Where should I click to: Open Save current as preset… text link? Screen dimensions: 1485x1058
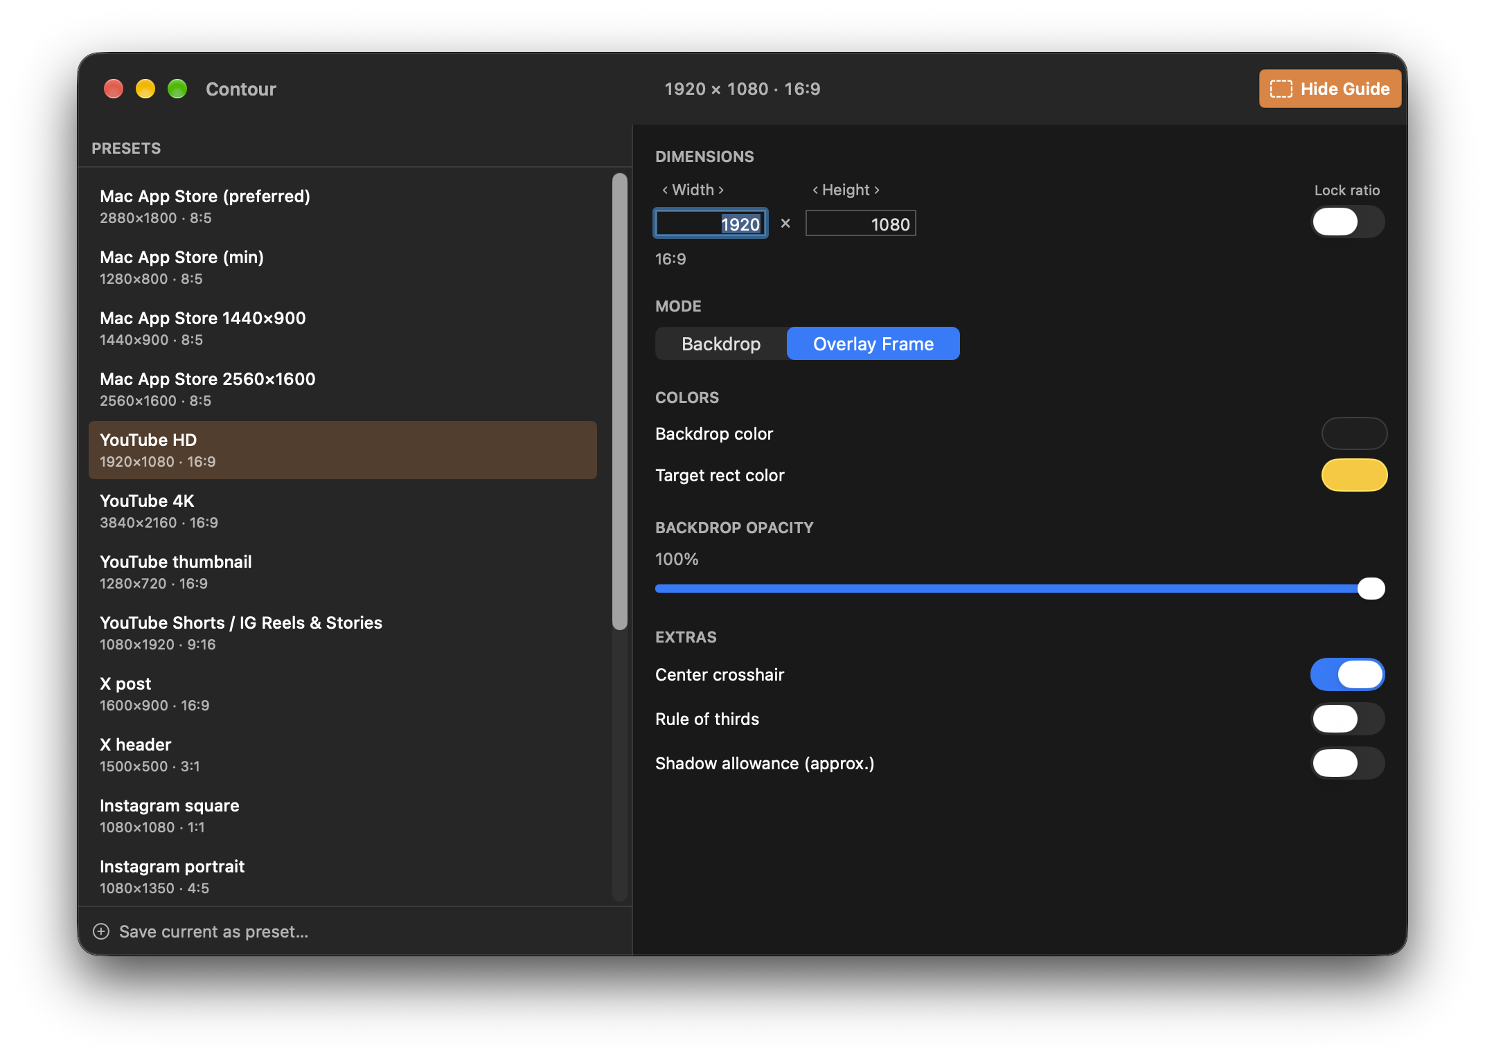click(x=213, y=931)
